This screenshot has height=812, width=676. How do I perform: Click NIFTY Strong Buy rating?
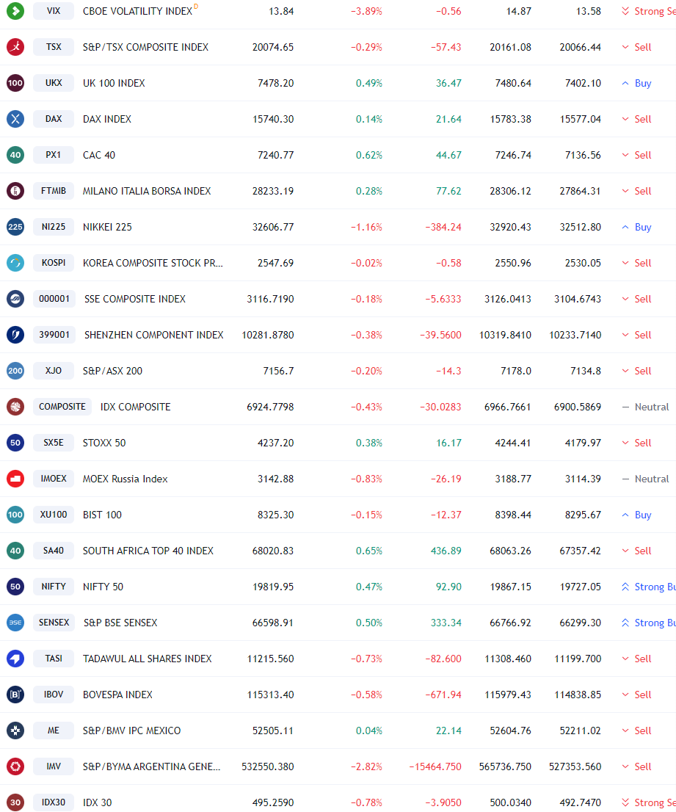(648, 587)
